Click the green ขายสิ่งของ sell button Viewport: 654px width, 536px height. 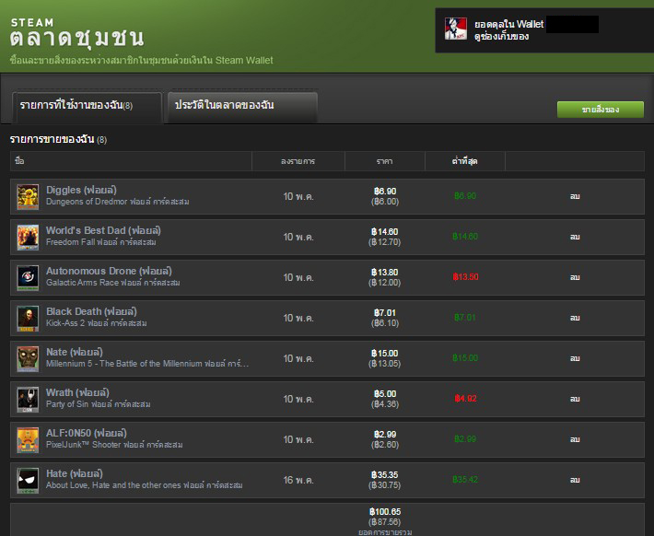pyautogui.click(x=601, y=110)
